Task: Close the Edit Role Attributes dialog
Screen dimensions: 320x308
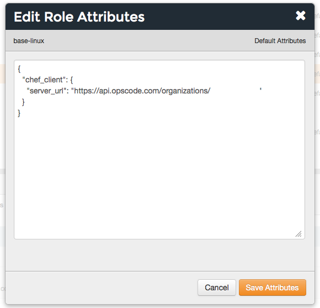Action: tap(300, 15)
